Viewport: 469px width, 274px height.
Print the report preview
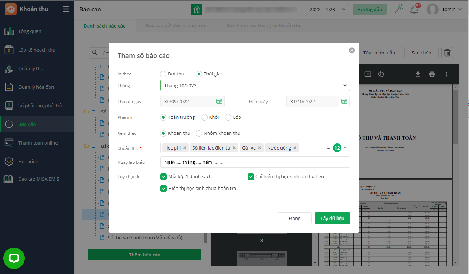432,74
